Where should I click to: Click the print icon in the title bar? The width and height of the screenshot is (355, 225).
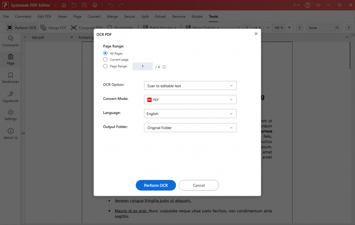pyautogui.click(x=94, y=5)
